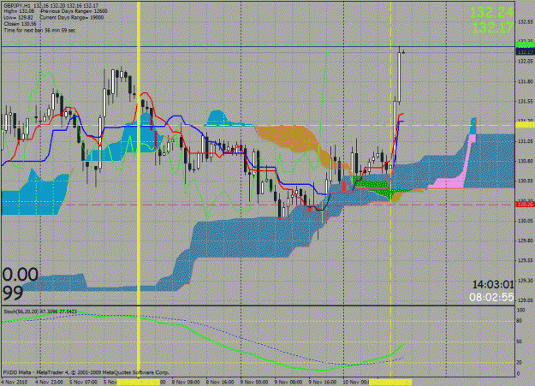Click the 130.05 price scale label
Screen dimensions: 535x386
point(526,221)
